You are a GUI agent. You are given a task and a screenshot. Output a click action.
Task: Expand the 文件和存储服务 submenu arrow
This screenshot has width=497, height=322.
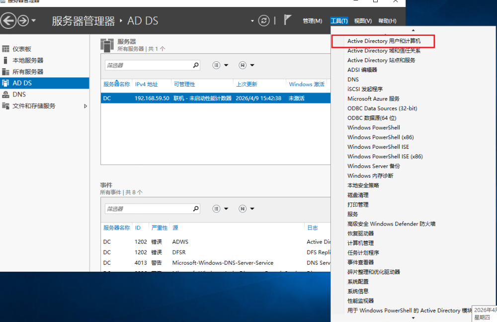pyautogui.click(x=85, y=106)
